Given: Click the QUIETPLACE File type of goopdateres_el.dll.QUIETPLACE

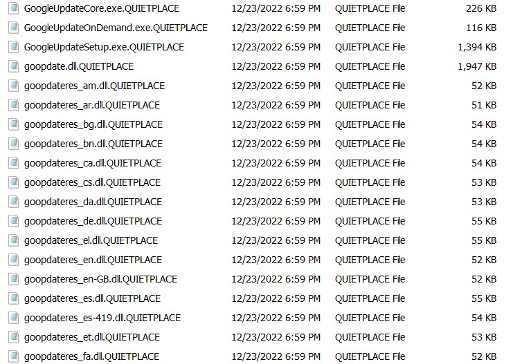Looking at the screenshot, I should [x=370, y=240].
